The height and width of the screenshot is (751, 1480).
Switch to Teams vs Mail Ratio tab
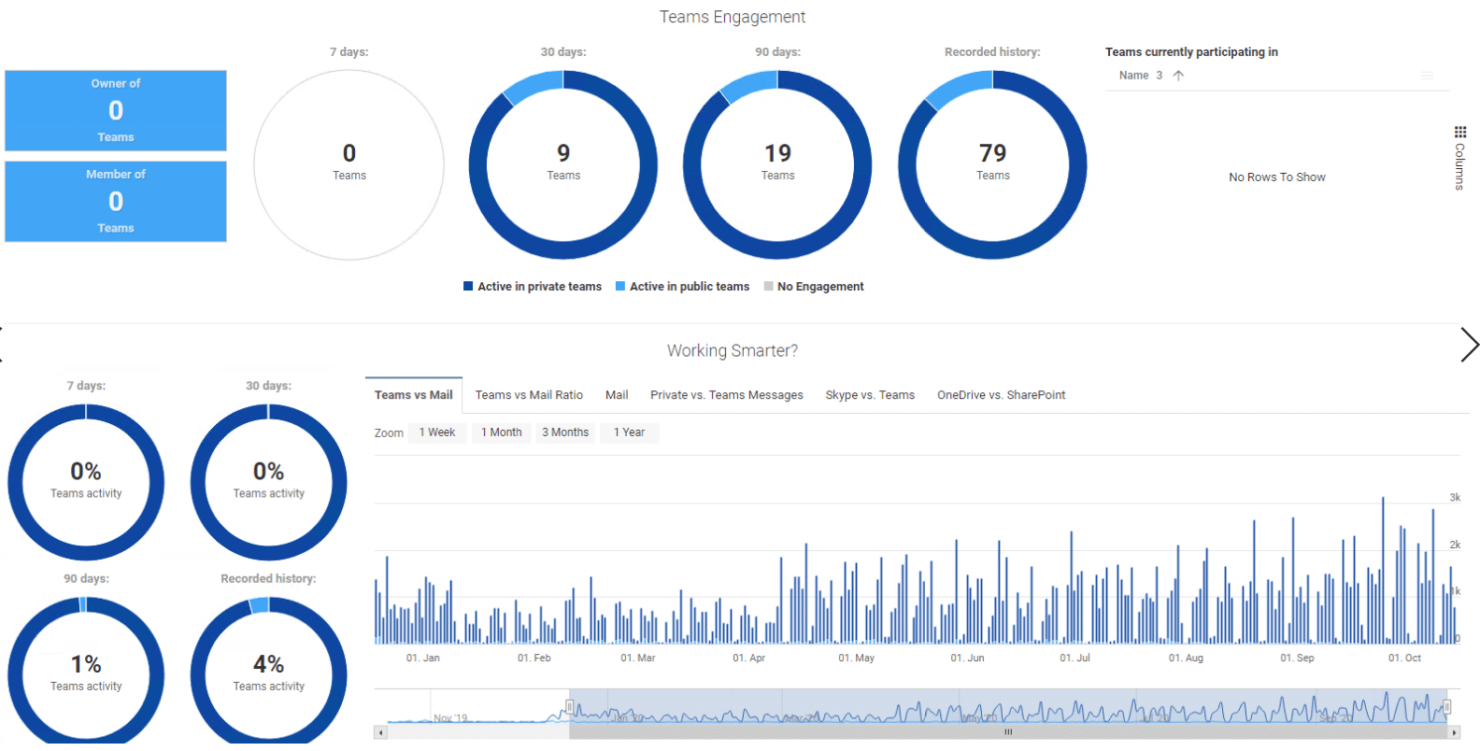[529, 395]
